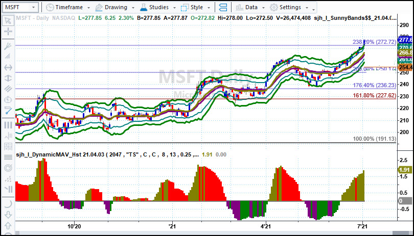Select the circular target tool

[x=8, y=168]
